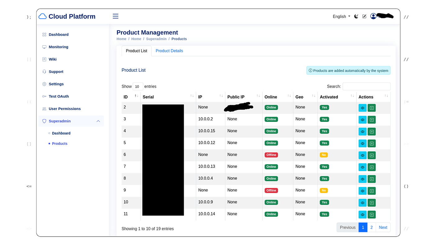Image resolution: width=435 pixels, height=245 pixels.
Task: Click the No activated badge for ID 6
Action: [324, 155]
